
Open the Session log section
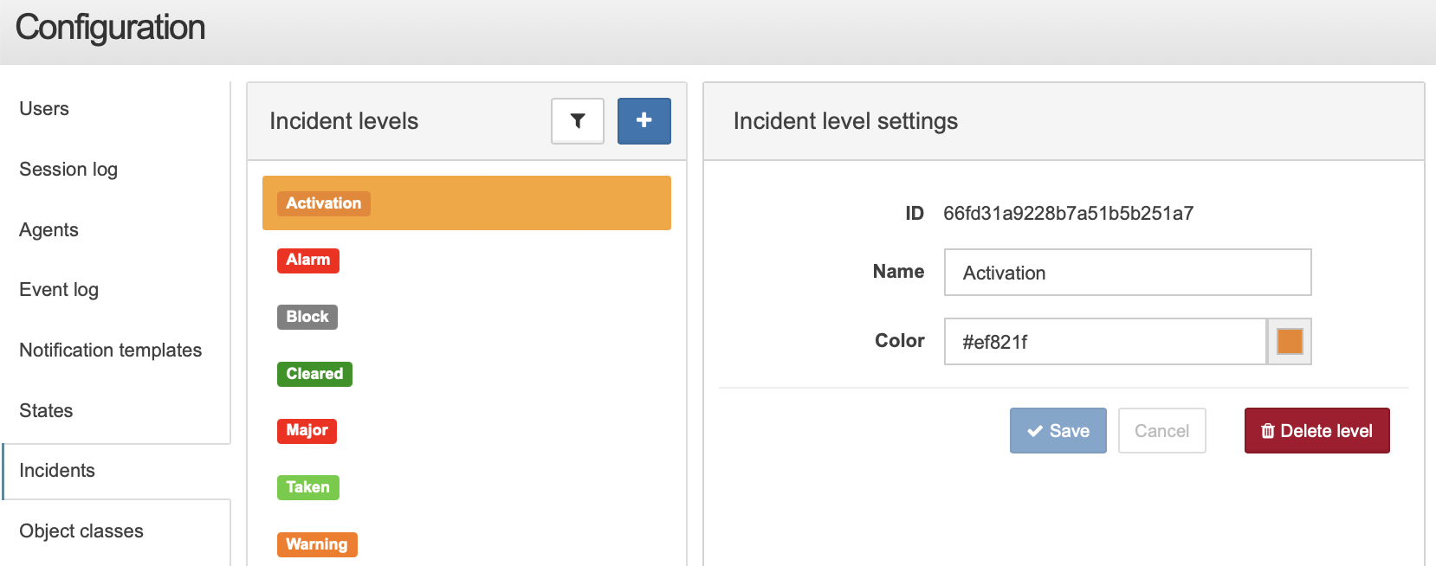(68, 170)
